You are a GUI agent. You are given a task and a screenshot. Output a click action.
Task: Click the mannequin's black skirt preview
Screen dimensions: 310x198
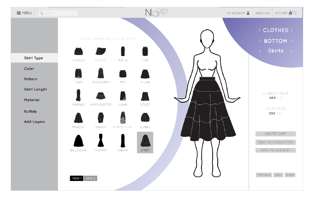208,109
